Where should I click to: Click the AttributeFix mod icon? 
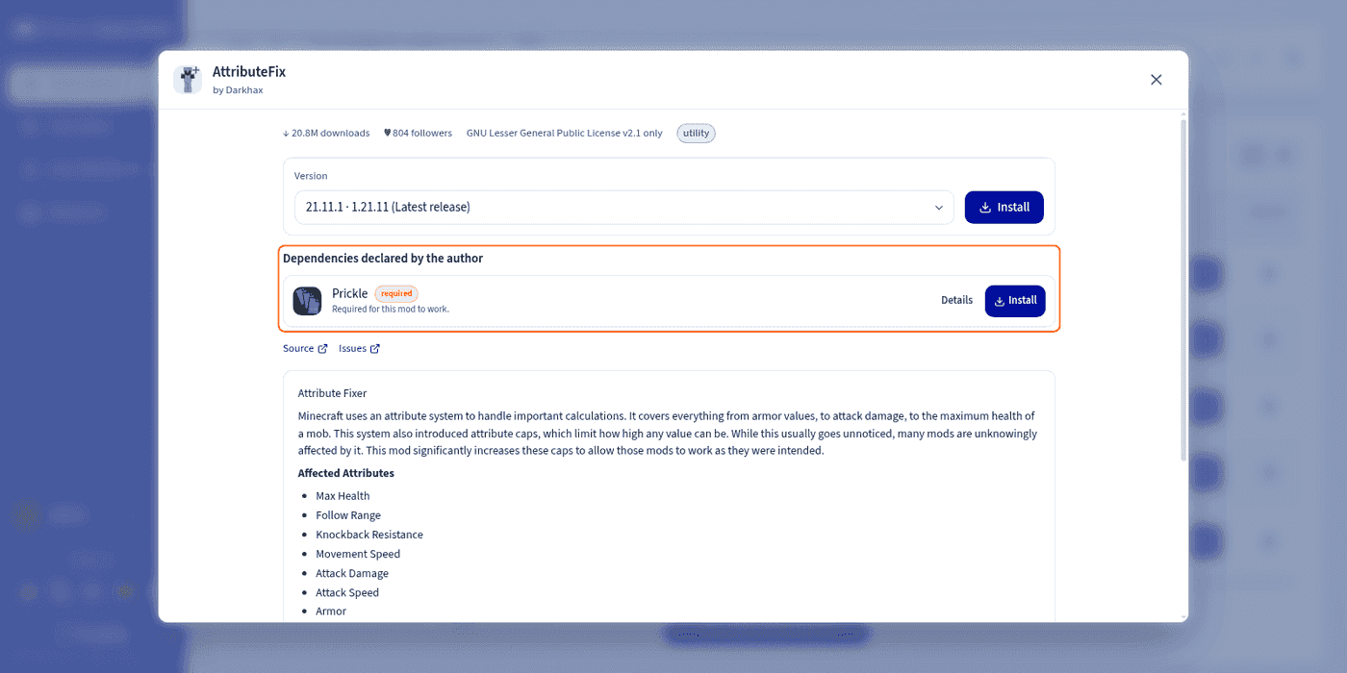(188, 80)
